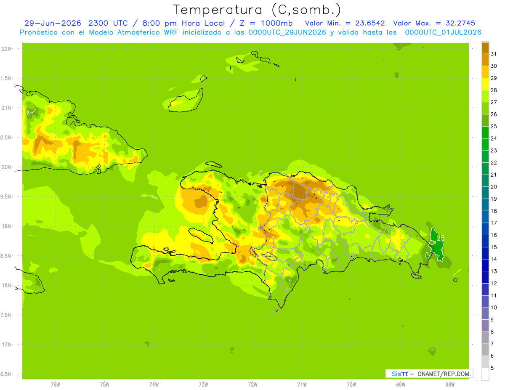Click the legend value "8"
Screen dimensions: 505x390
[492, 332]
